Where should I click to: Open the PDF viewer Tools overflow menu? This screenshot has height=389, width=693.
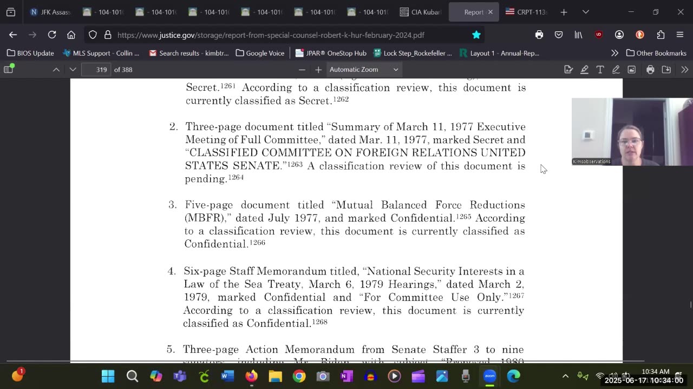click(x=684, y=69)
